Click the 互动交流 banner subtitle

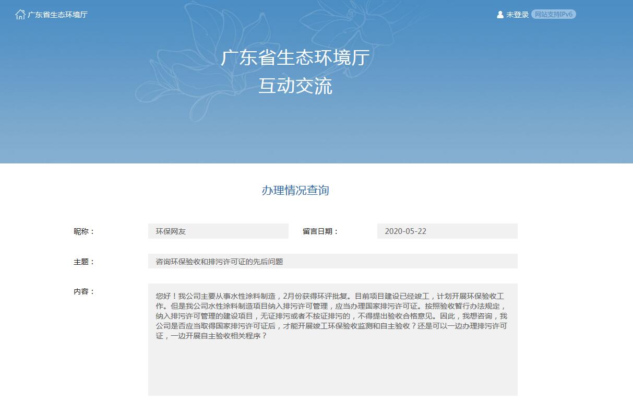(x=295, y=87)
